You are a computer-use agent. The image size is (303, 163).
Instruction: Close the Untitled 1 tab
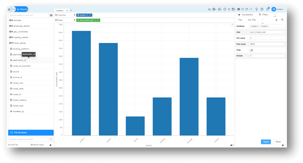point(67,11)
